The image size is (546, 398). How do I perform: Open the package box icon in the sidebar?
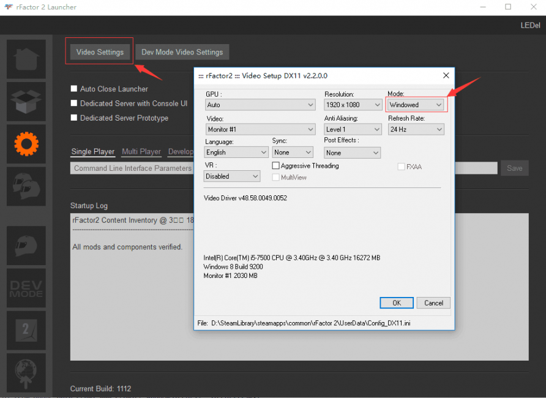click(x=26, y=101)
